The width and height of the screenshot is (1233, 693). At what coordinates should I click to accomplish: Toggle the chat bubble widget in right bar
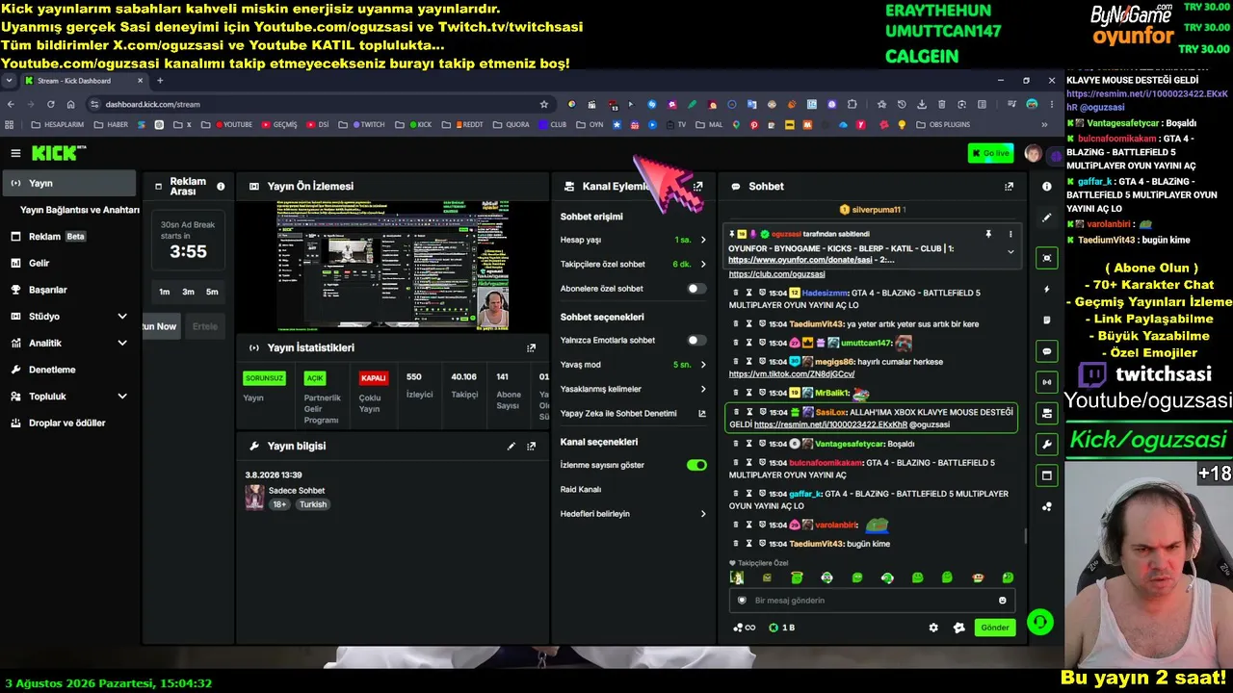click(x=1047, y=351)
